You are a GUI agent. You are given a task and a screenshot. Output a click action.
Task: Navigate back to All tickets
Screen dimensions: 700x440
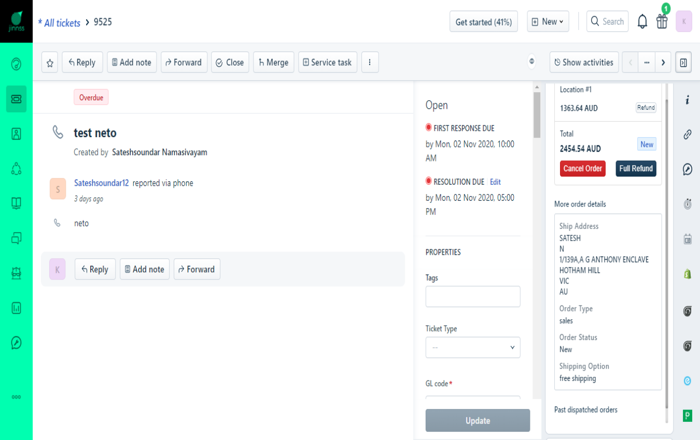(x=59, y=23)
